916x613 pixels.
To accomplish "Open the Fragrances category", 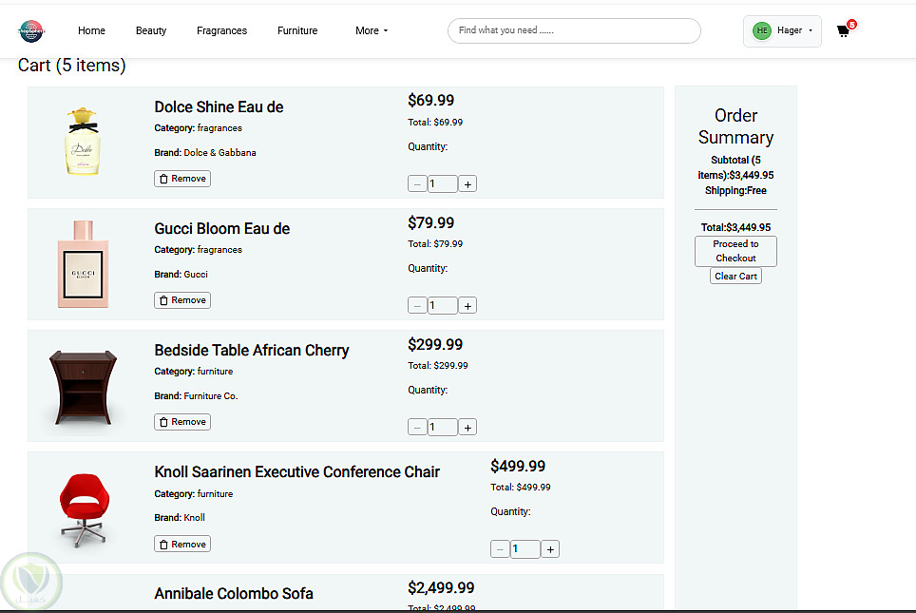I will [x=221, y=31].
